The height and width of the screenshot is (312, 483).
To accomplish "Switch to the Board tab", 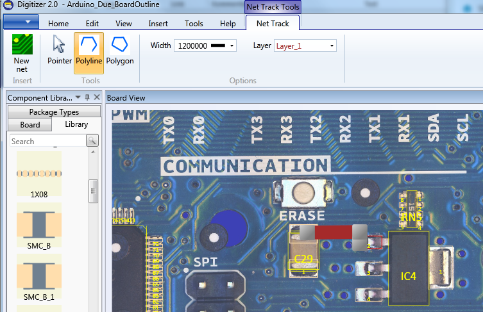I will click(x=30, y=125).
